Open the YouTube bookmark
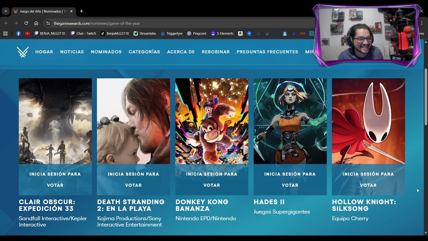Image resolution: width=428 pixels, height=241 pixels. pyautogui.click(x=27, y=33)
